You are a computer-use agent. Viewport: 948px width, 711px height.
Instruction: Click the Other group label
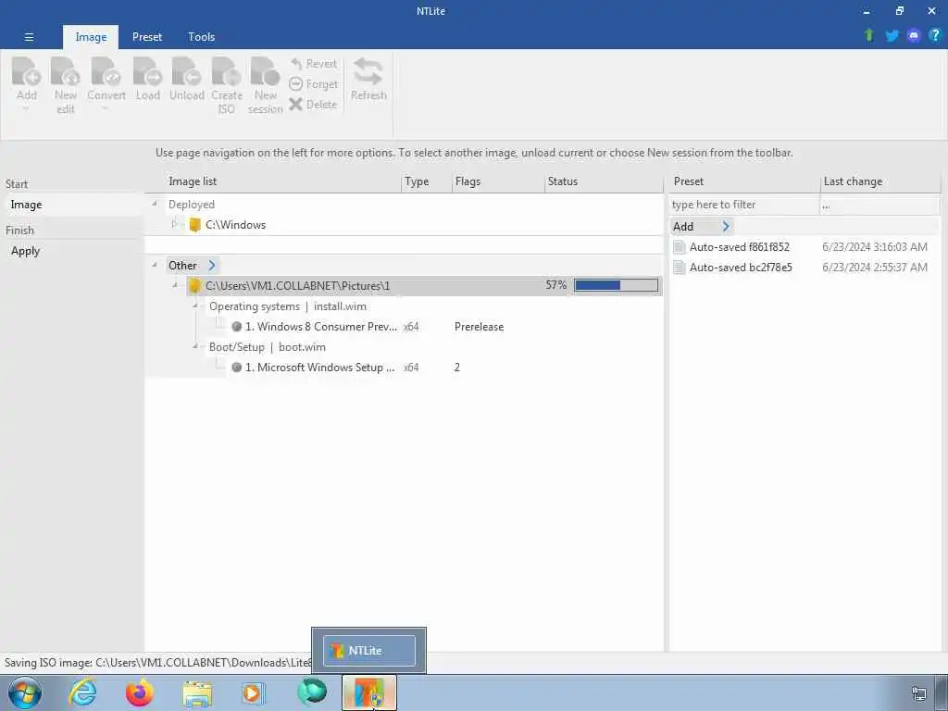click(x=182, y=266)
